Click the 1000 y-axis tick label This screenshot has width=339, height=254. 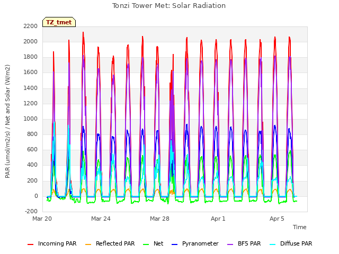click(x=31, y=119)
